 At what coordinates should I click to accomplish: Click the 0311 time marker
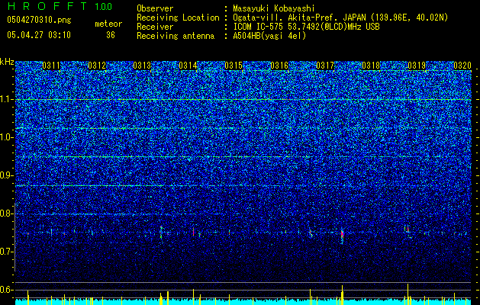[x=51, y=66]
